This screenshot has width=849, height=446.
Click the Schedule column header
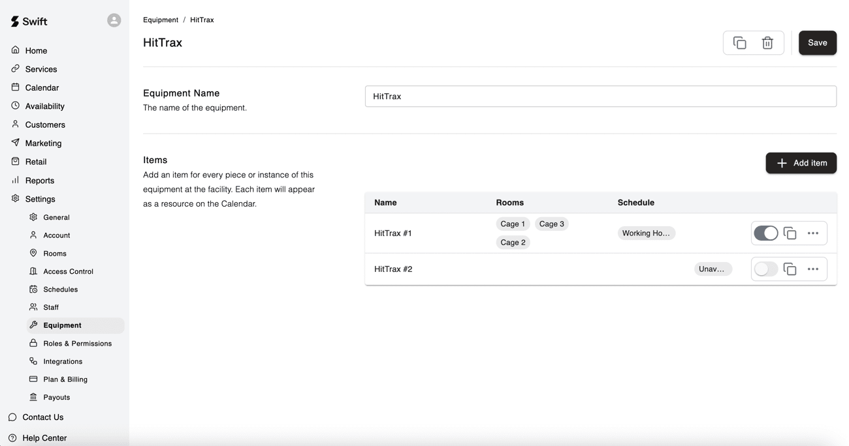pyautogui.click(x=636, y=203)
